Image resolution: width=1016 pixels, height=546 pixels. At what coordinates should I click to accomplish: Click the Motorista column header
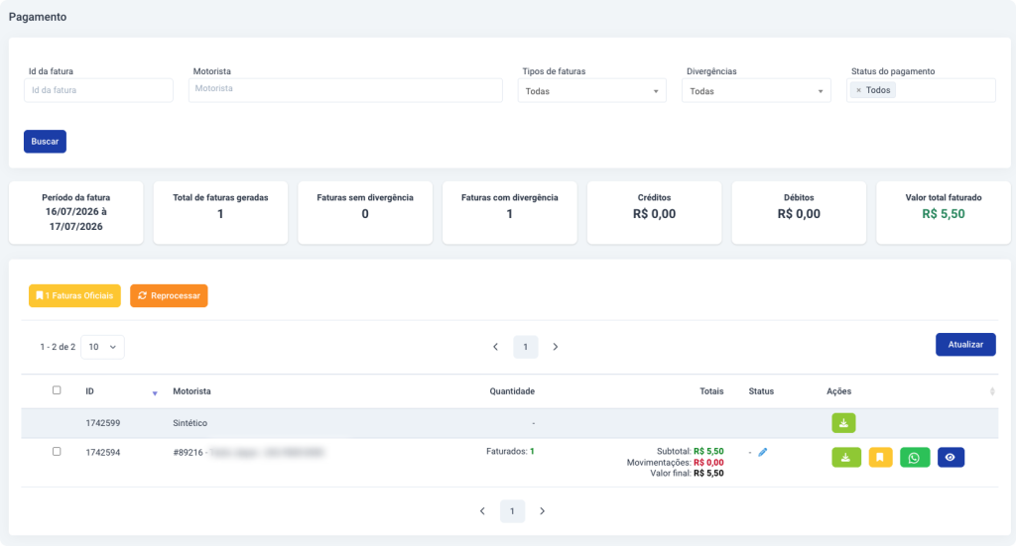coord(191,391)
